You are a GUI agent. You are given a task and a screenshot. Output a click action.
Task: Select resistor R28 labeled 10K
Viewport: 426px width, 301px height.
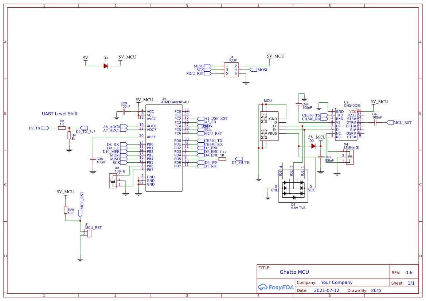point(66,210)
